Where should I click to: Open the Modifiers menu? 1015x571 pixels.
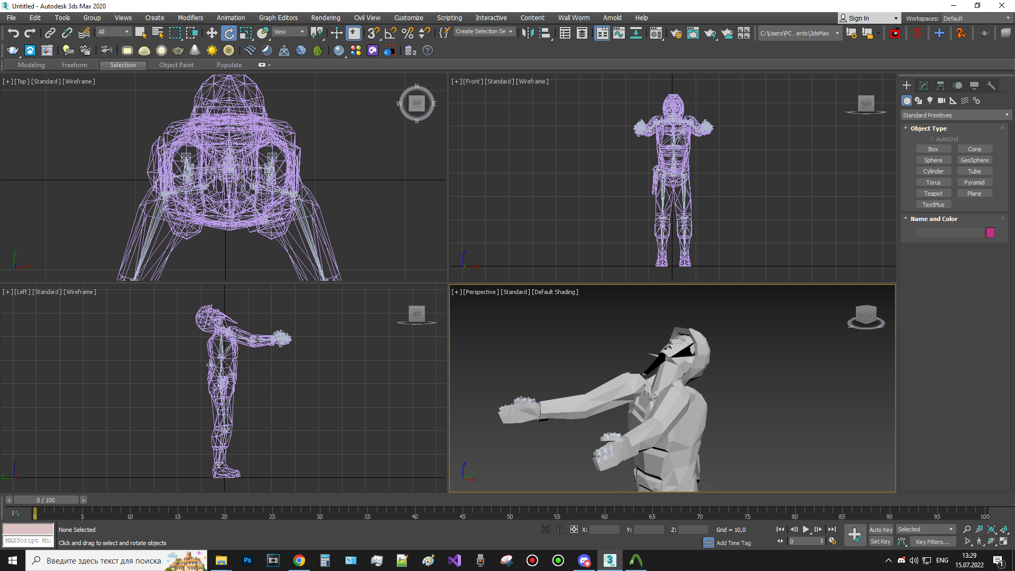[x=190, y=18]
